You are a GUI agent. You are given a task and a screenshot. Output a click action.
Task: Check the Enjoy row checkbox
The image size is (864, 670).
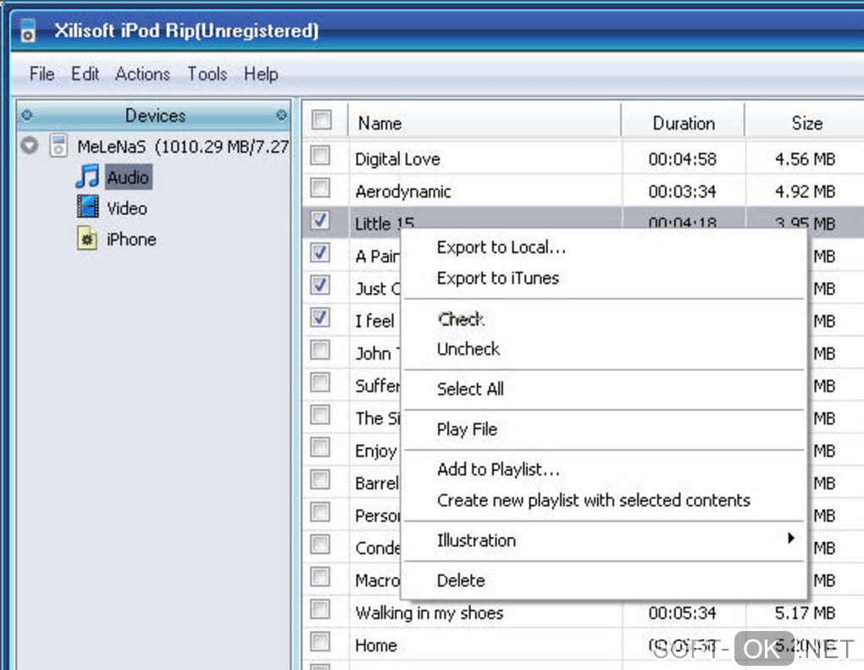click(320, 447)
